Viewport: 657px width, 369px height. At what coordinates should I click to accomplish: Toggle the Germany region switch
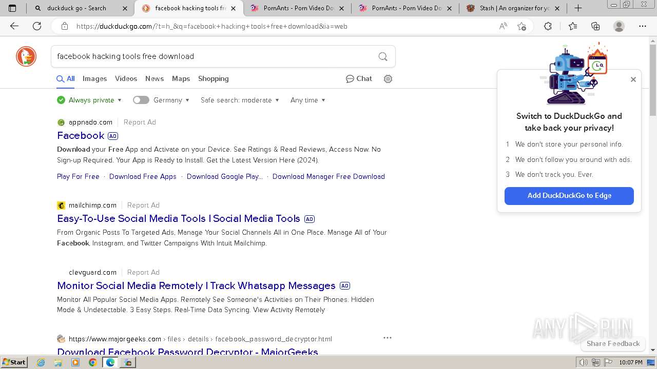tap(141, 100)
